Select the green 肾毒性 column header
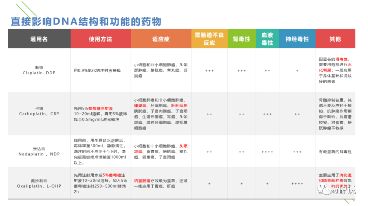 (x=242, y=39)
